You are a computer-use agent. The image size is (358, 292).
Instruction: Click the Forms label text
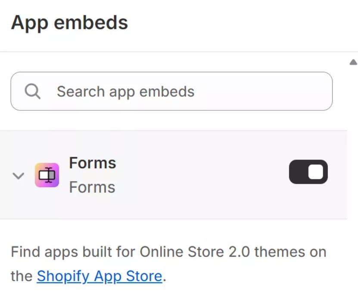click(92, 163)
